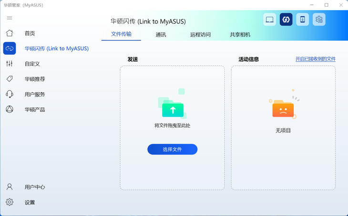Click the 发送 heading
The width and height of the screenshot is (348, 216).
pyautogui.click(x=133, y=59)
